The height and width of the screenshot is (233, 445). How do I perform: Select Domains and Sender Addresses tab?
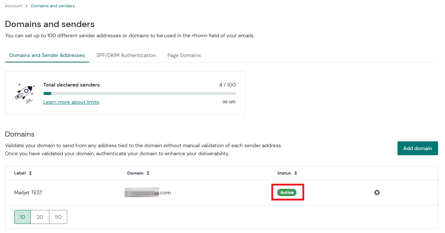click(x=47, y=56)
